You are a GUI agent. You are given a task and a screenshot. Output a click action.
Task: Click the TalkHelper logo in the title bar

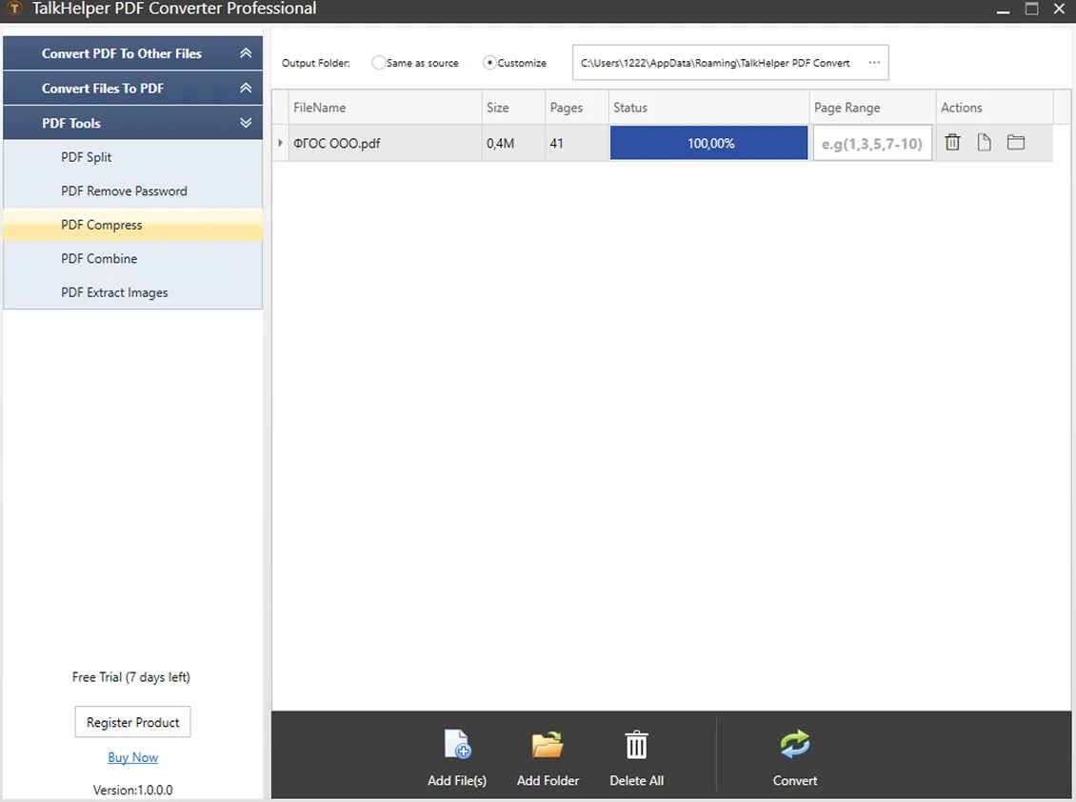tap(13, 9)
